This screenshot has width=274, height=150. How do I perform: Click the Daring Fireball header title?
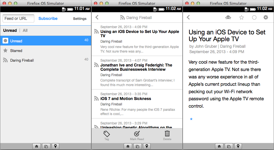point(139,18)
